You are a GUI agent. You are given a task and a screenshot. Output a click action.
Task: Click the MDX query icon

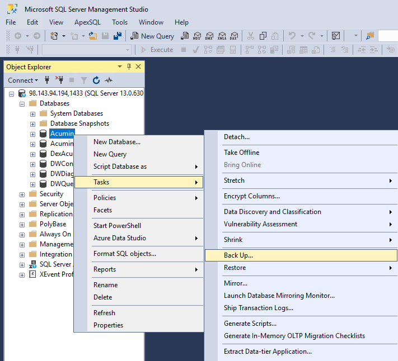[197, 36]
